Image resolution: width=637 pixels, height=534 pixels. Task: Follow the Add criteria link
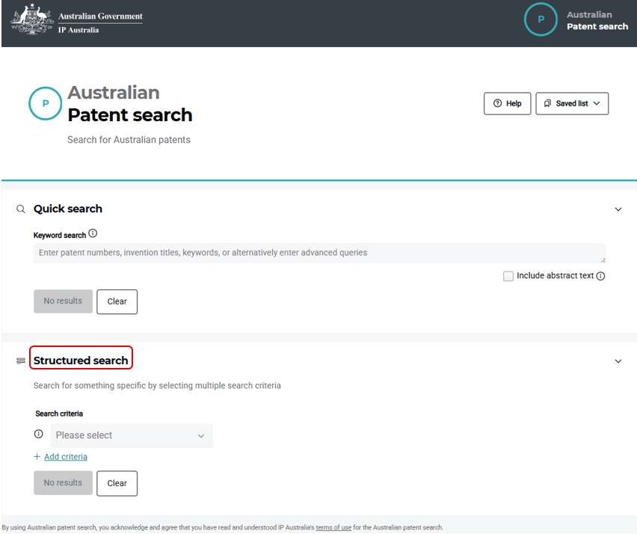point(65,457)
